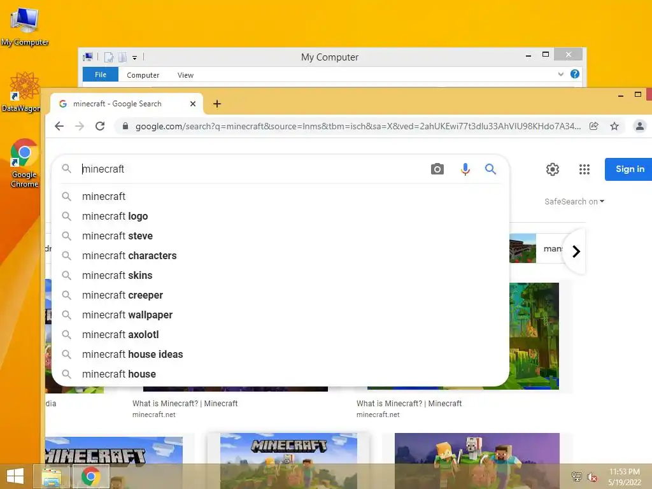The height and width of the screenshot is (489, 652).
Task: Open DataWagon desktop shortcut
Action: [x=22, y=92]
